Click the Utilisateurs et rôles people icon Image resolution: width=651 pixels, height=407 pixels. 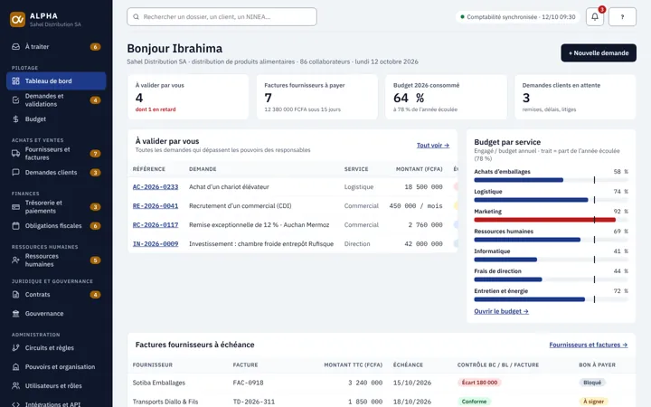click(x=15, y=386)
